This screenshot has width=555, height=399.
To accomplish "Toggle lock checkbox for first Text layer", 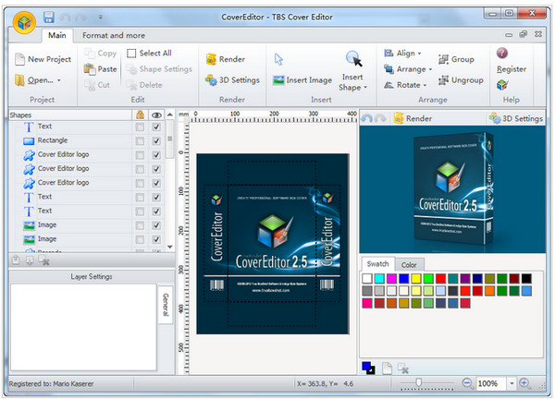I will coord(140,127).
